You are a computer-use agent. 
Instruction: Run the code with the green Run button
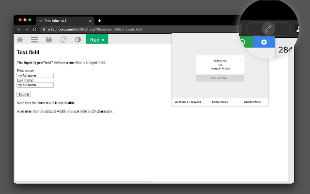pos(97,39)
